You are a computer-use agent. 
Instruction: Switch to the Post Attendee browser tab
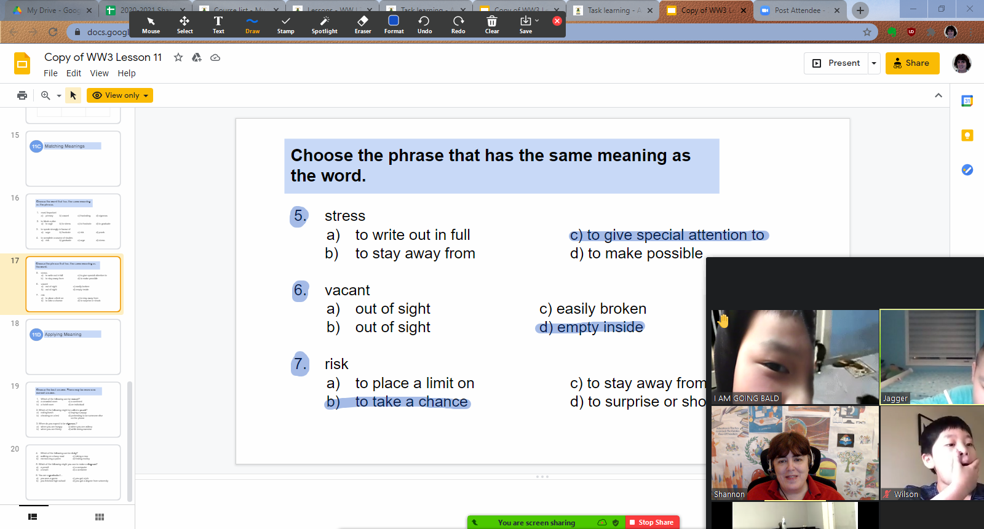799,10
